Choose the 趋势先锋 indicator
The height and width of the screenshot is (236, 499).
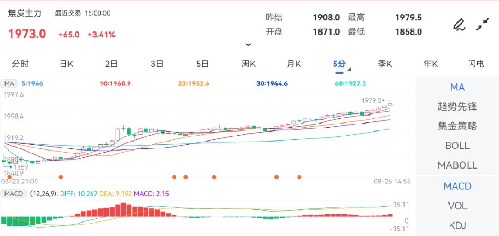tap(457, 106)
